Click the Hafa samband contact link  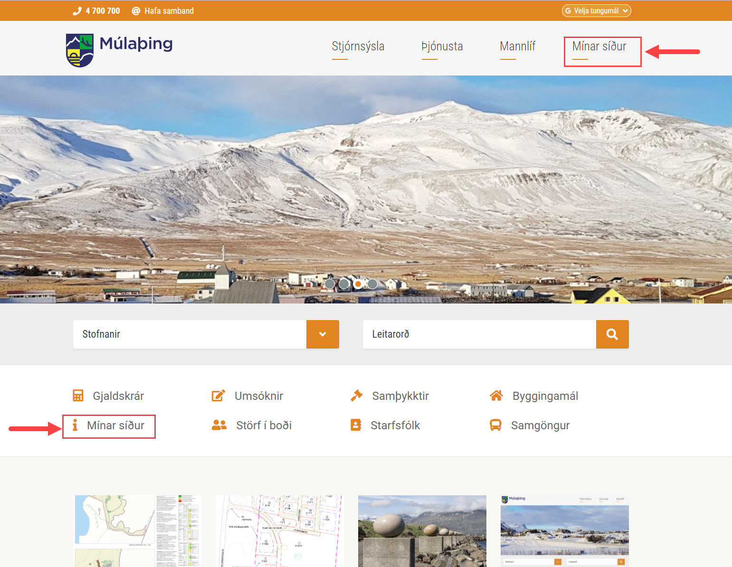(169, 11)
